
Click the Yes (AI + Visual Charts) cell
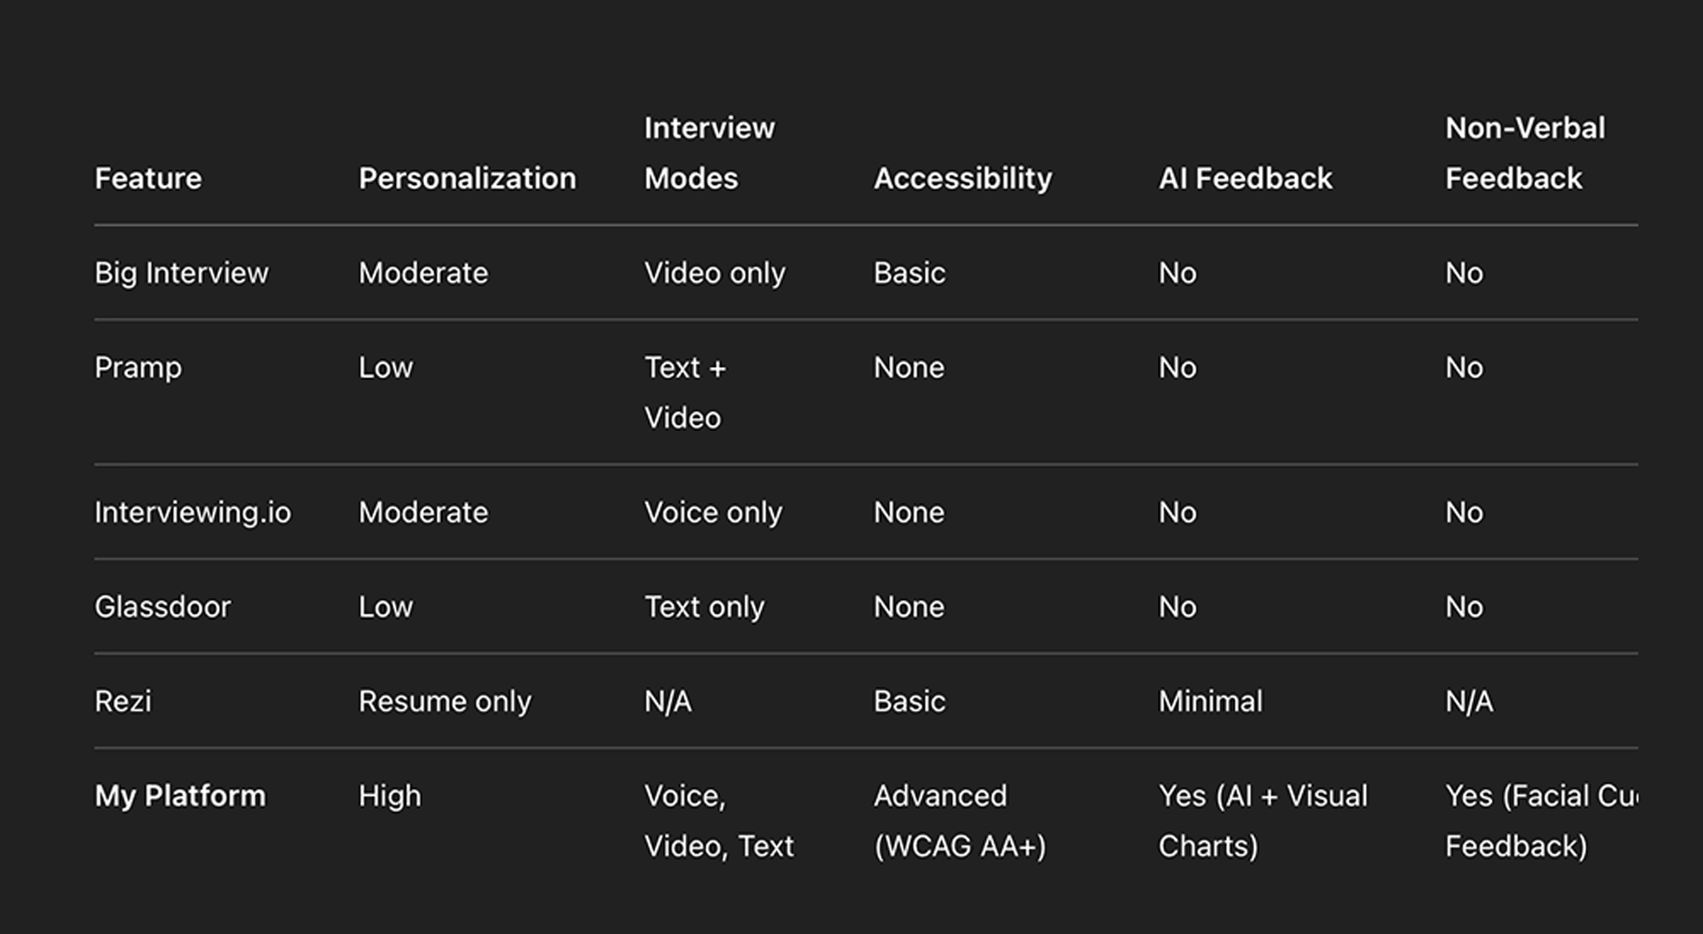pos(1263,821)
